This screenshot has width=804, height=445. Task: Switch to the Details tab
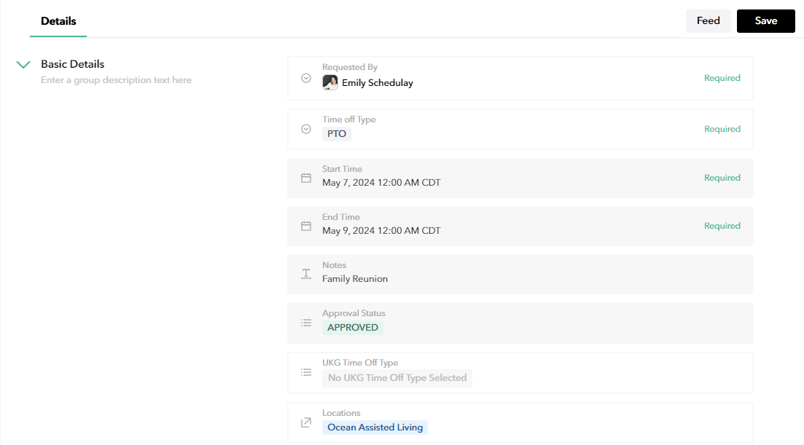coord(58,21)
